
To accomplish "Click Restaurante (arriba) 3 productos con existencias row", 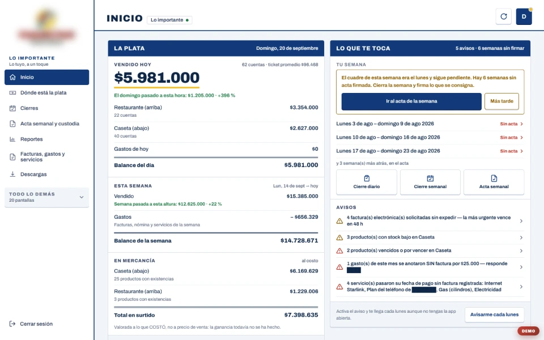I will 216,295.
